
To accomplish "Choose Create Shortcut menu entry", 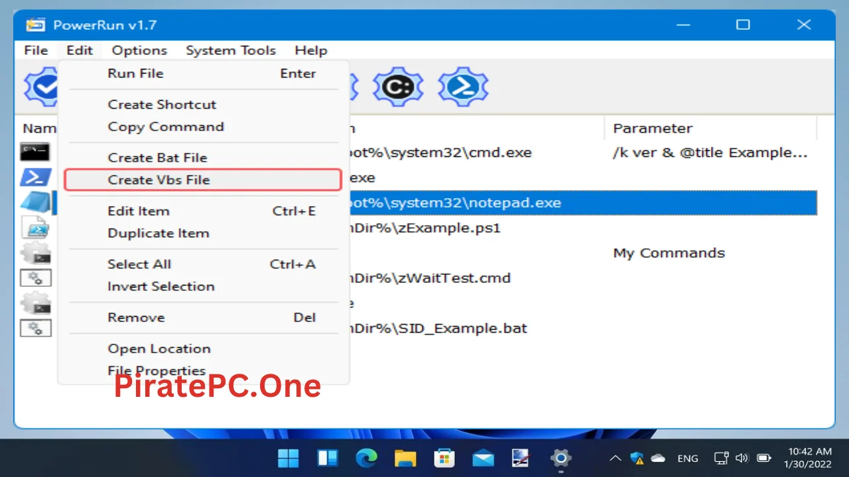I will click(x=204, y=104).
